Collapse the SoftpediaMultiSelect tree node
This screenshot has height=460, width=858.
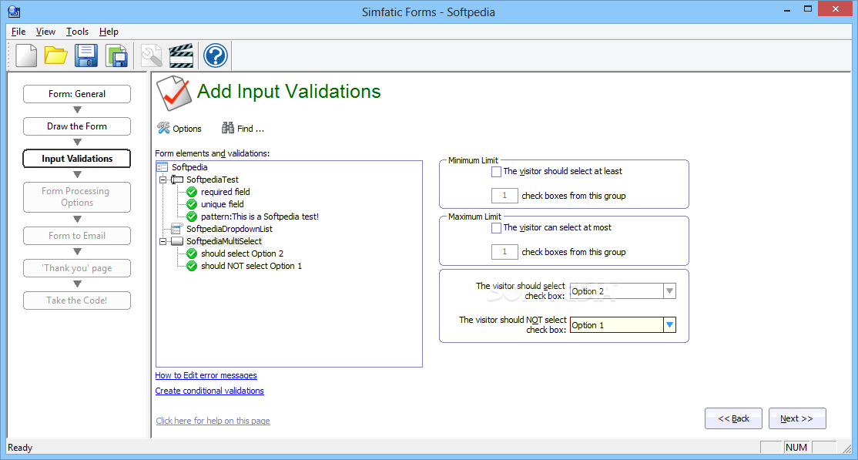pyautogui.click(x=162, y=241)
